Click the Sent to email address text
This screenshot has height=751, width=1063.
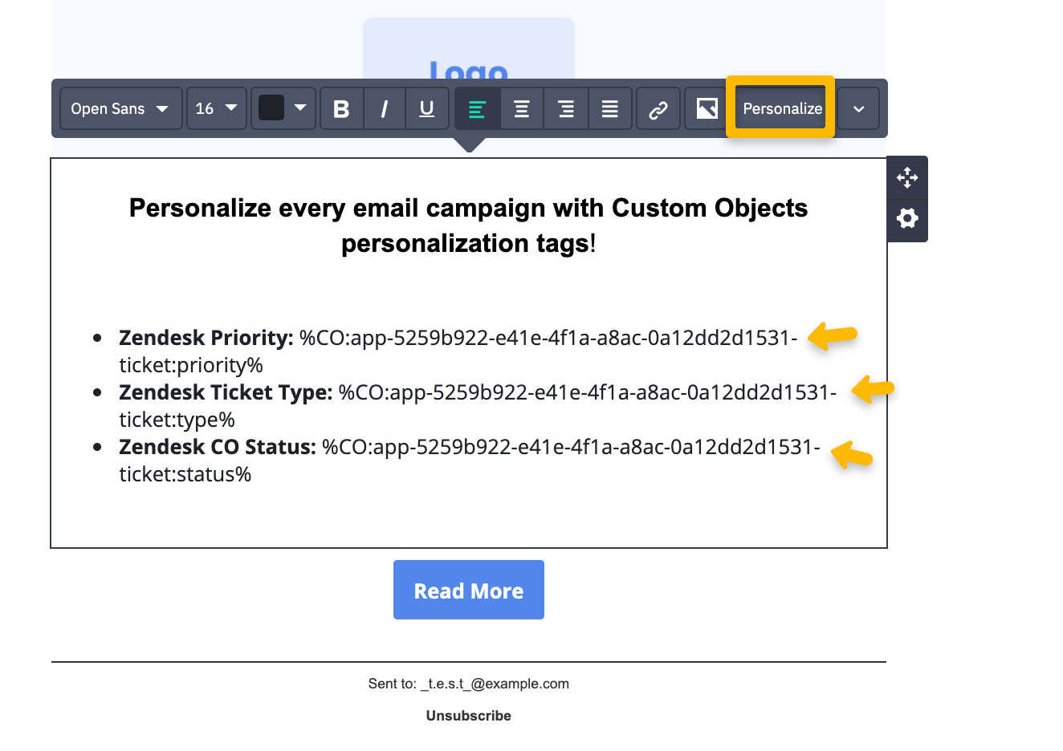495,684
